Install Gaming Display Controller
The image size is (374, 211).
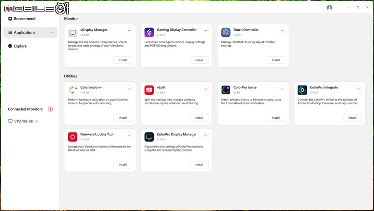pos(199,60)
